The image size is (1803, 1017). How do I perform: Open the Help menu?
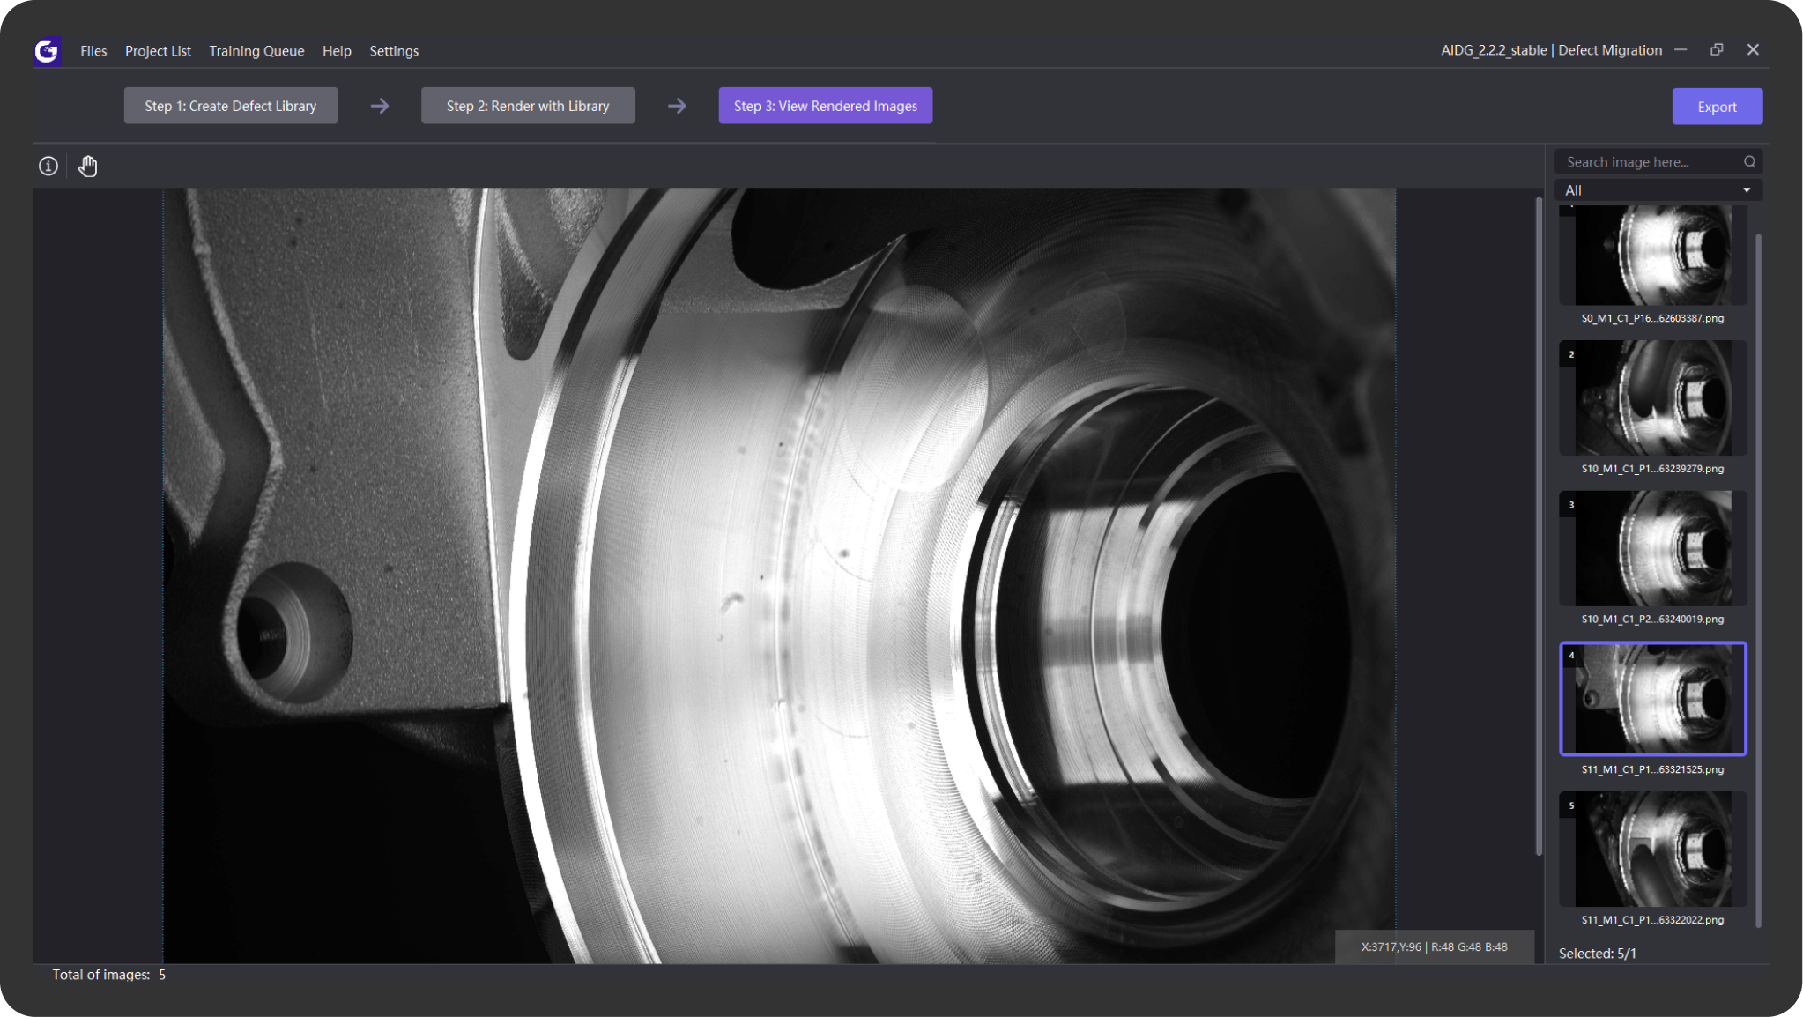pos(337,51)
